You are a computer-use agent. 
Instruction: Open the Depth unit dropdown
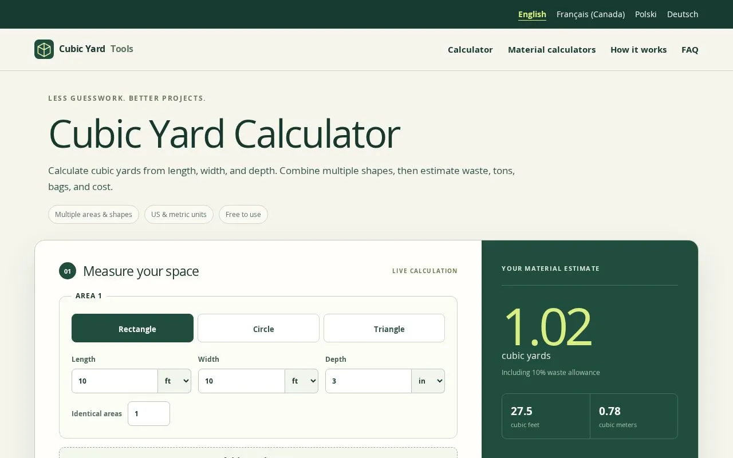tap(428, 381)
